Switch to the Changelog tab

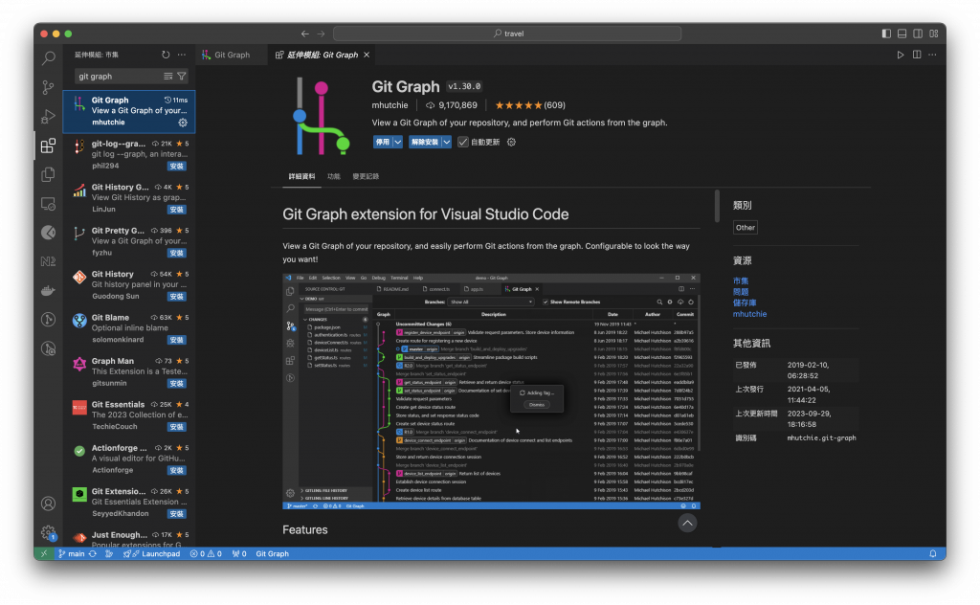point(366,177)
